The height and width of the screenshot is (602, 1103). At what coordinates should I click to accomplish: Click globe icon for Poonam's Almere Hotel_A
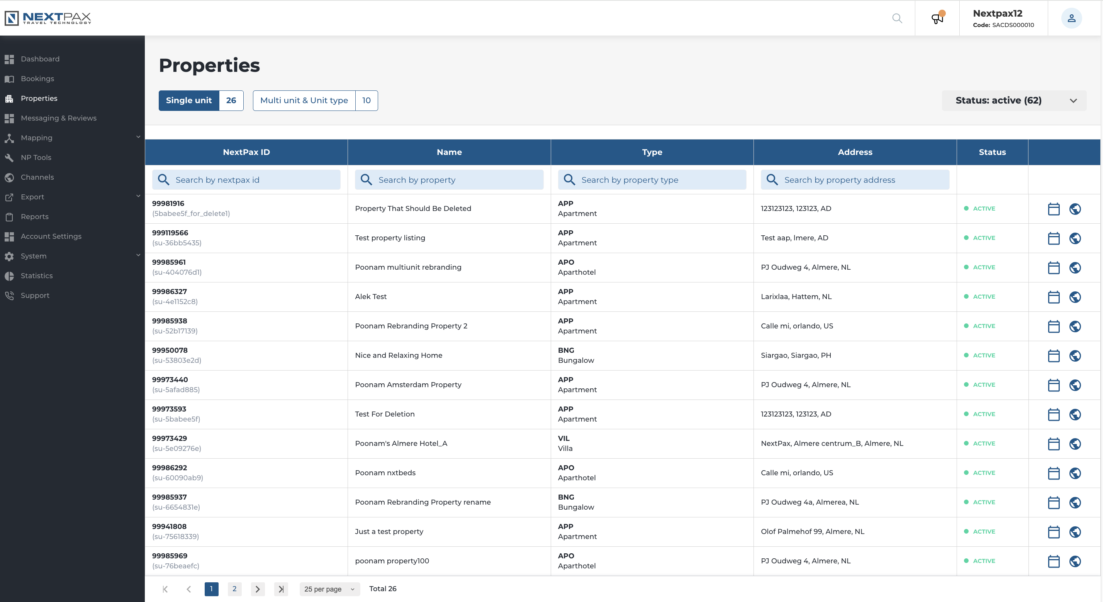click(x=1075, y=444)
